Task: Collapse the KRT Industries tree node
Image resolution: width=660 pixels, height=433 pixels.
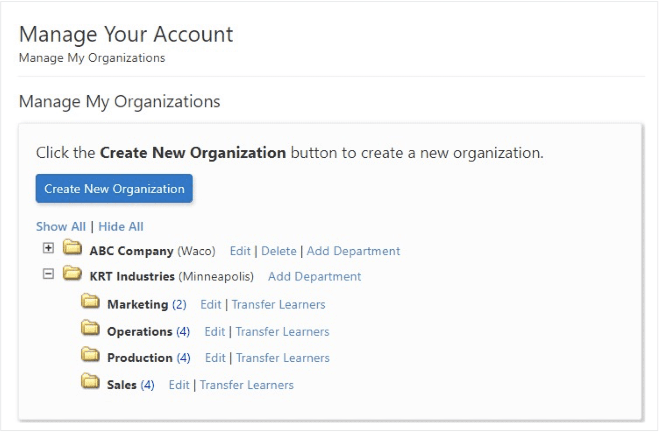Action: tap(48, 274)
